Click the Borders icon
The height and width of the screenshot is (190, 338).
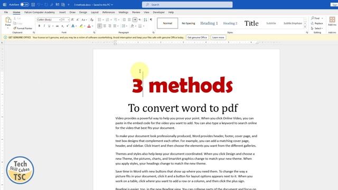[x=140, y=26]
